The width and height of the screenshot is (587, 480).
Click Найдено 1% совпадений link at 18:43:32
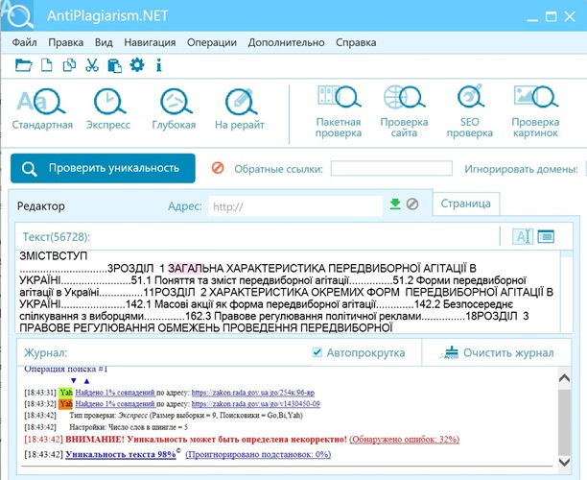pyautogui.click(x=115, y=404)
